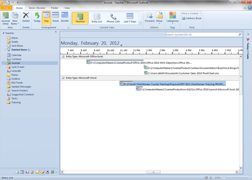The width and height of the screenshot is (252, 180).
Task: Forward the selected journal item
Action: [149, 17]
